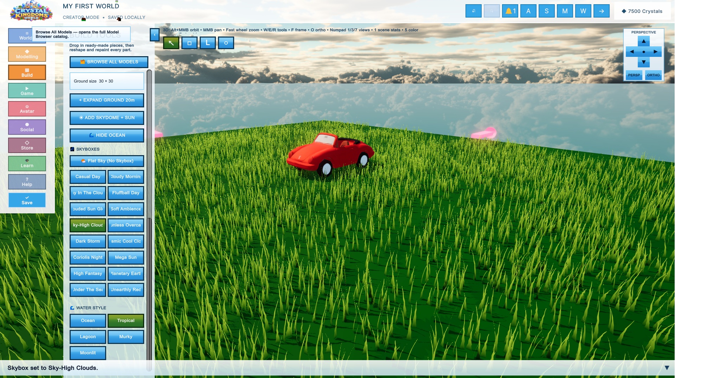Screen dimensions: 720x378
Task: Orbit camera down with down arrow
Action: pyautogui.click(x=644, y=62)
